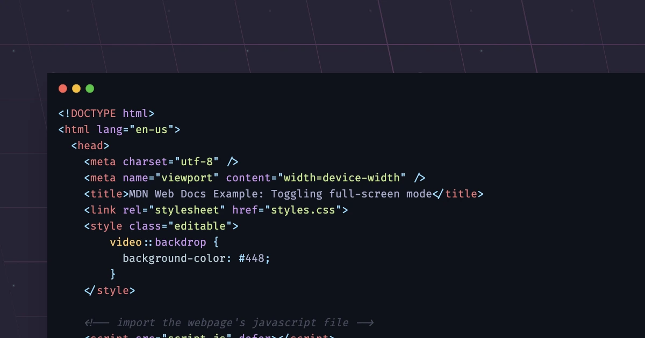Image resolution: width=645 pixels, height=338 pixels.
Task: Click the "<head>" opening tag
Action: pyautogui.click(x=90, y=145)
